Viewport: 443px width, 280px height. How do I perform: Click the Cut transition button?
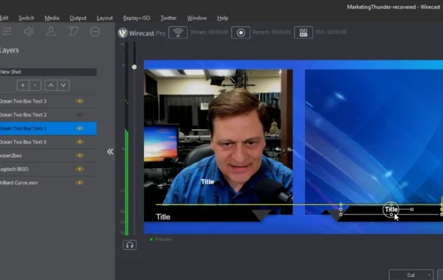pyautogui.click(x=411, y=275)
